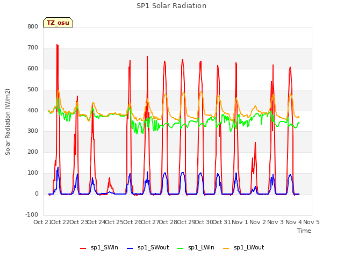344x258 pixels.
Task: Click the Solar Radiation (W/m2) axis label
Action: point(8,122)
